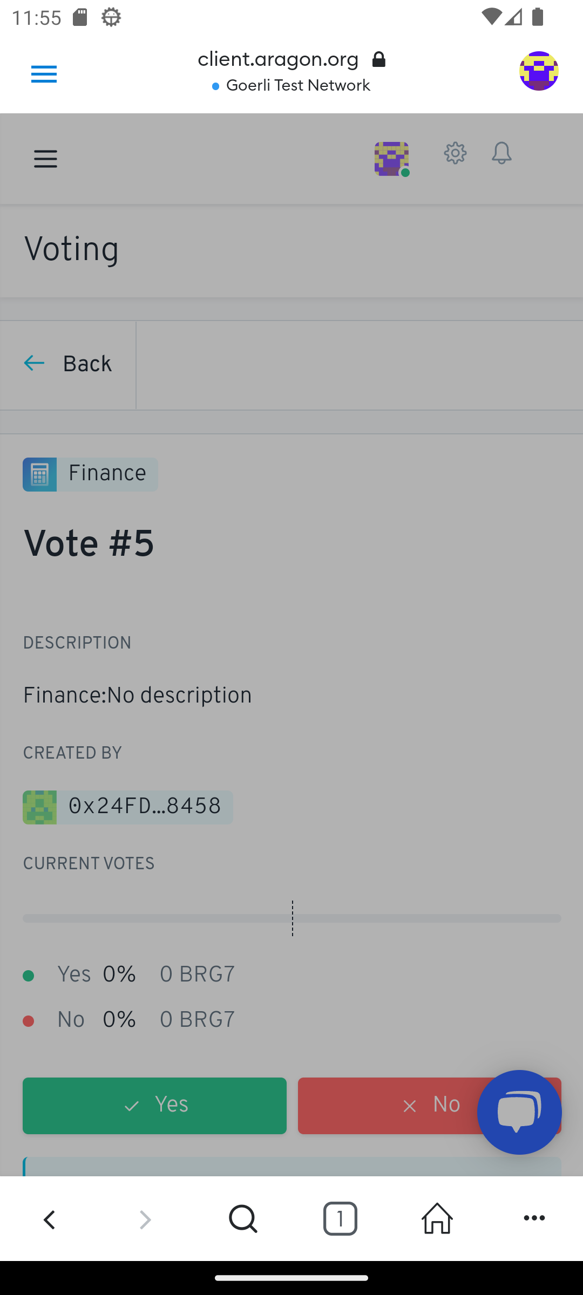Navigate back in the browser
Screen dimensions: 583x1295
[x=49, y=1219]
